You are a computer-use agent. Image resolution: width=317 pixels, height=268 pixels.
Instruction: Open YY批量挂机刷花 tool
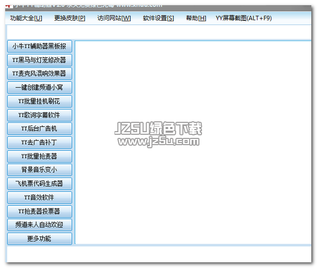click(39, 101)
